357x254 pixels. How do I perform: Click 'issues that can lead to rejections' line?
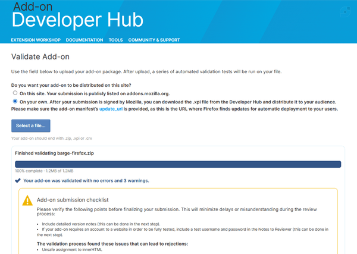[112, 244]
